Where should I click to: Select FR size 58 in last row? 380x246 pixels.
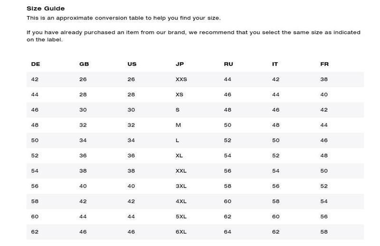point(324,232)
